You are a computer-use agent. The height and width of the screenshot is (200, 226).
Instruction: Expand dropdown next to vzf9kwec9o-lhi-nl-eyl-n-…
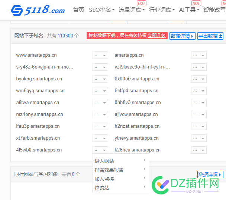(199, 67)
